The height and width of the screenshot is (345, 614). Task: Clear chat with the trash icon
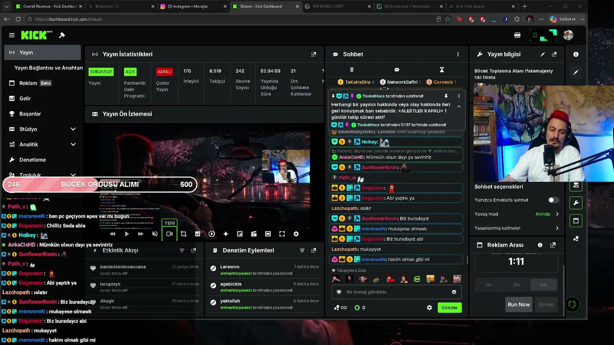click(352, 70)
